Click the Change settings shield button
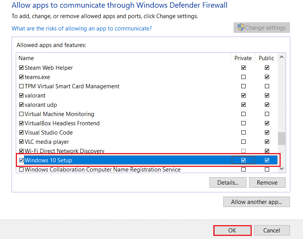This screenshot has height=239, width=303. point(261,28)
